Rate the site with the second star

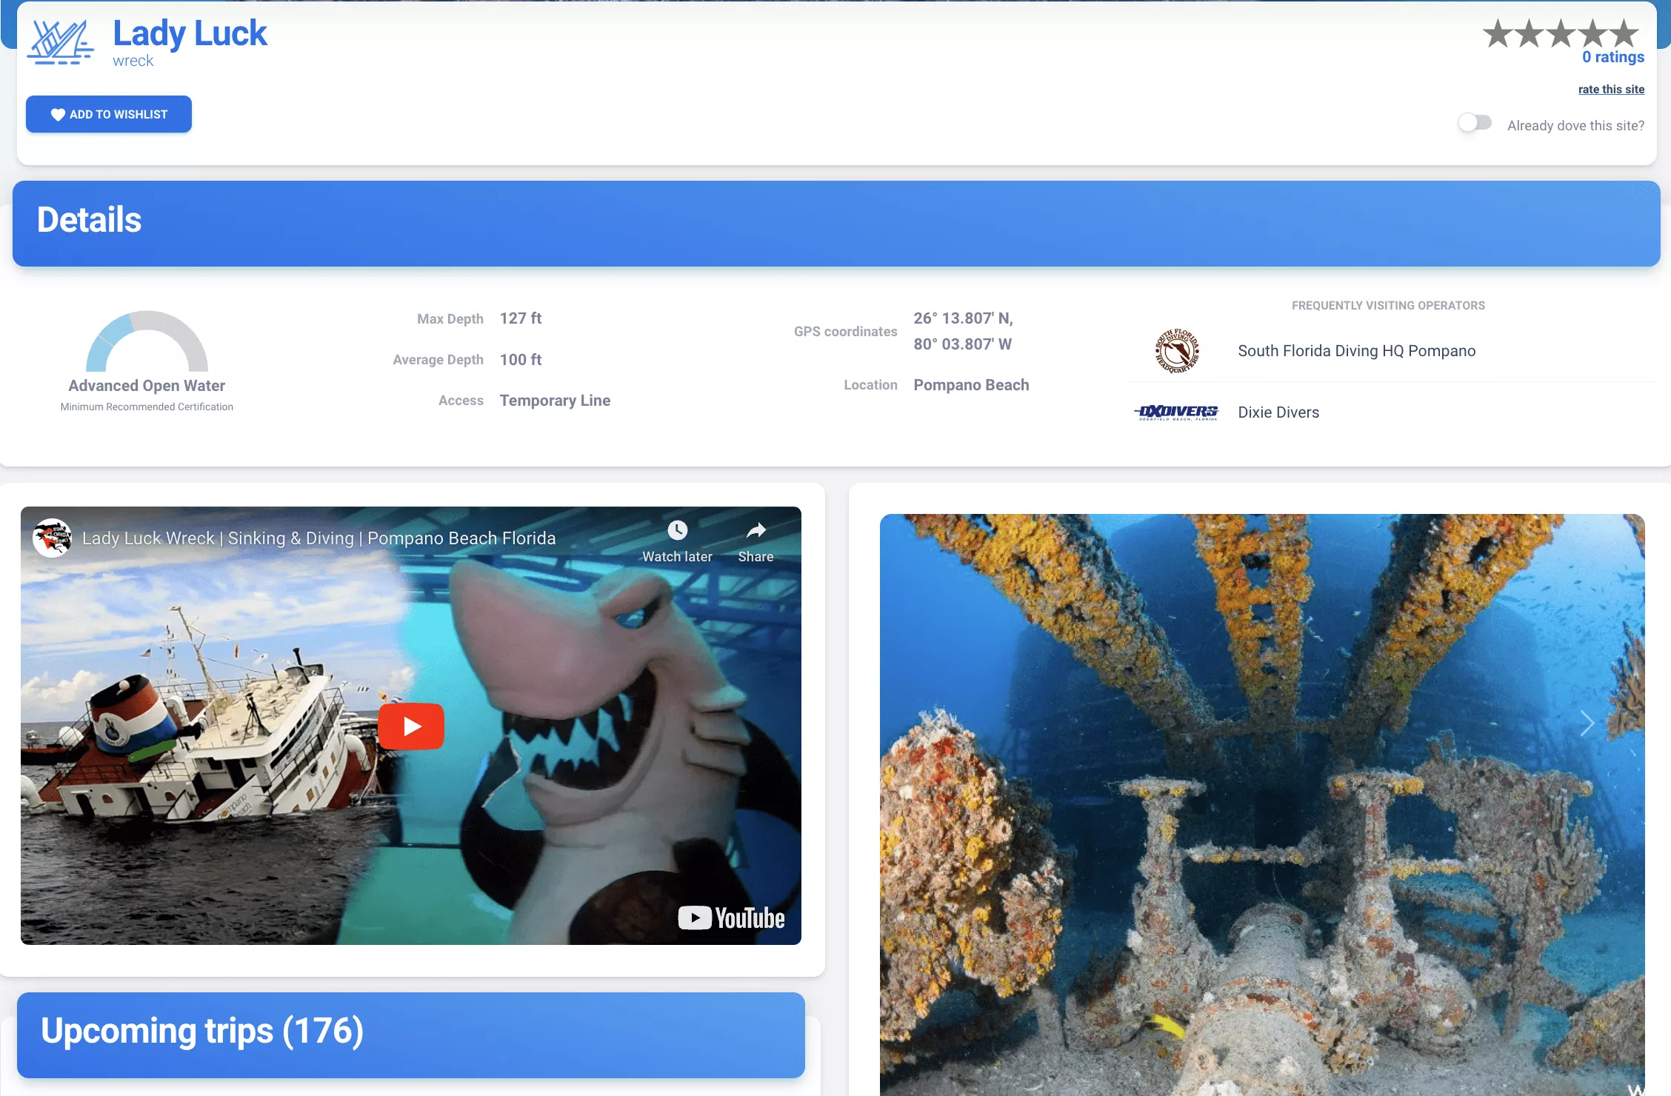1530,33
